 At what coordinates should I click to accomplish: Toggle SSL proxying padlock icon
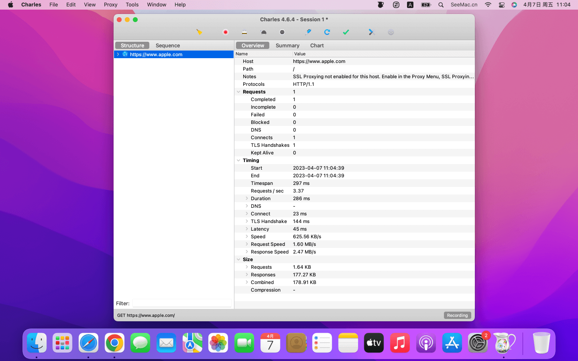pos(244,32)
